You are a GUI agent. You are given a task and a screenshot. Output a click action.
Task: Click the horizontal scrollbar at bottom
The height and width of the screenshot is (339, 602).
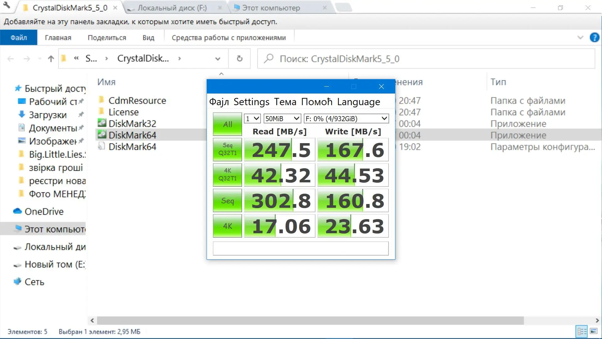tap(310, 320)
